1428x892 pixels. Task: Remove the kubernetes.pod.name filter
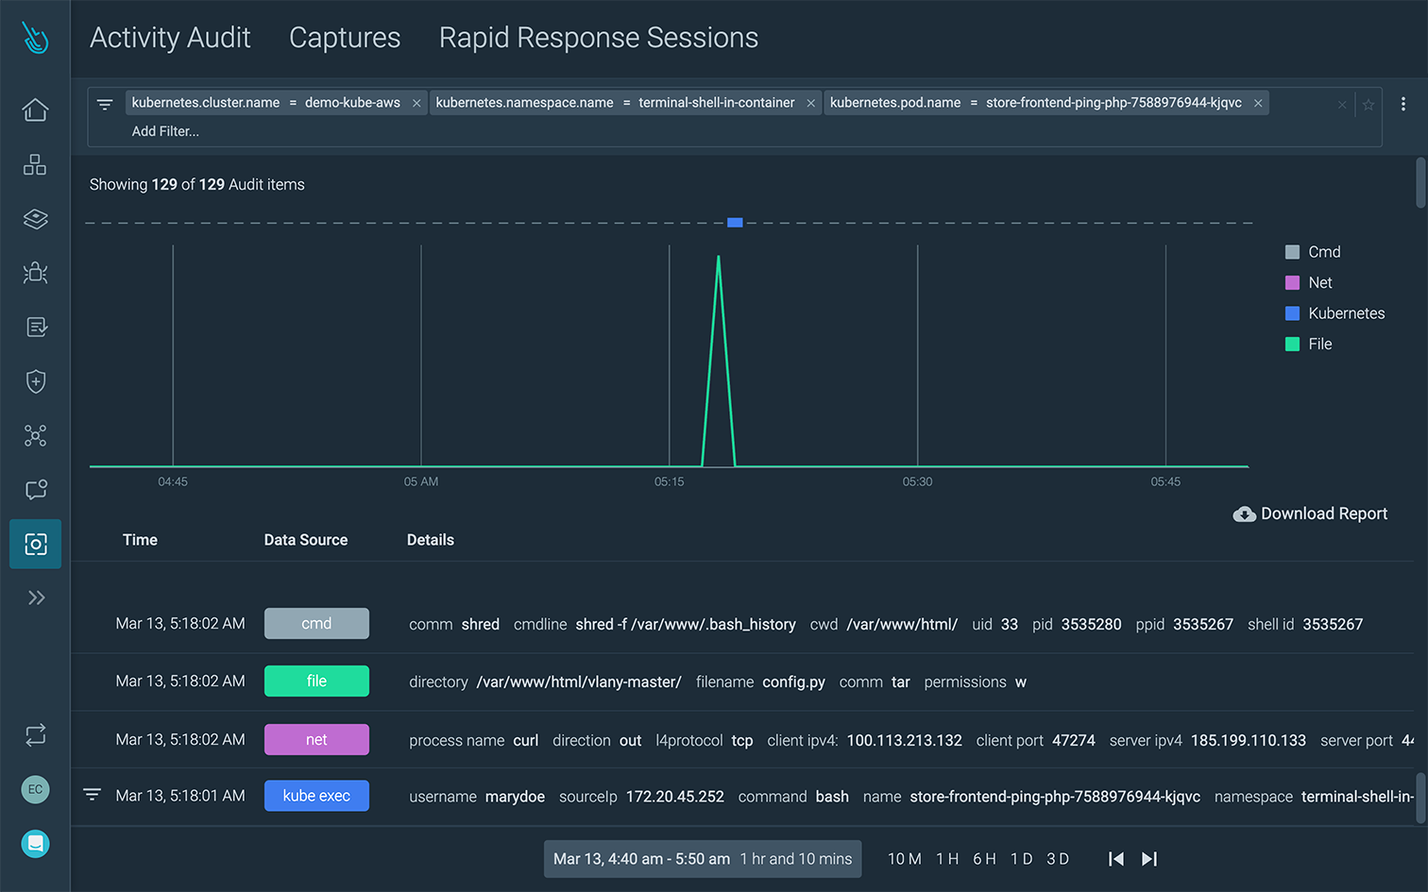1258,104
